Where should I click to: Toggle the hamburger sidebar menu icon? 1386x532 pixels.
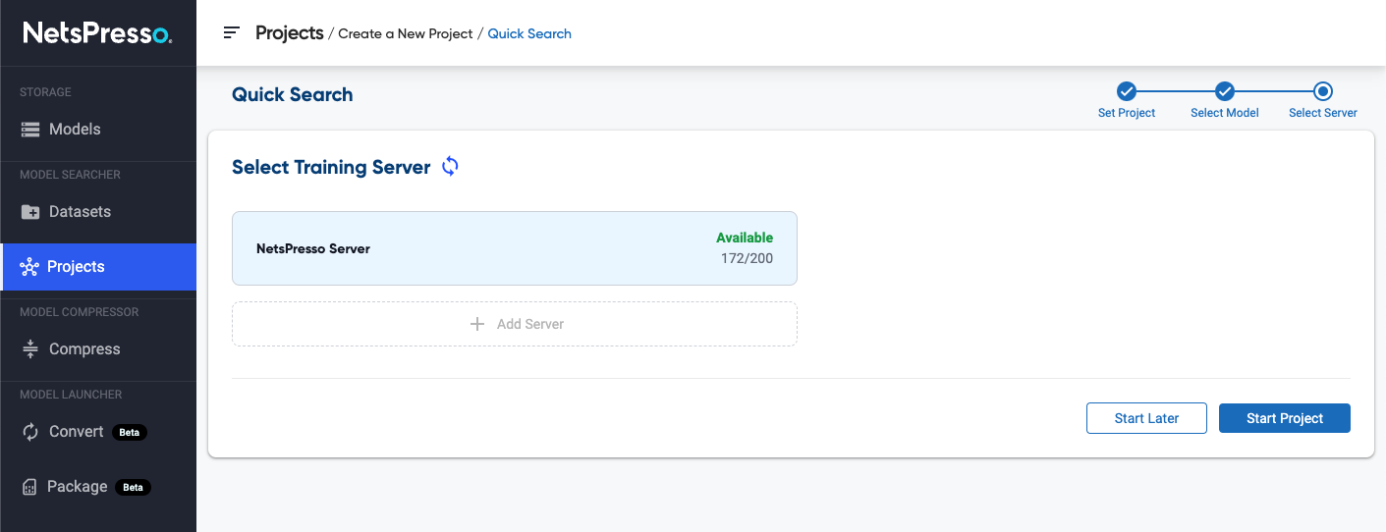(x=232, y=32)
